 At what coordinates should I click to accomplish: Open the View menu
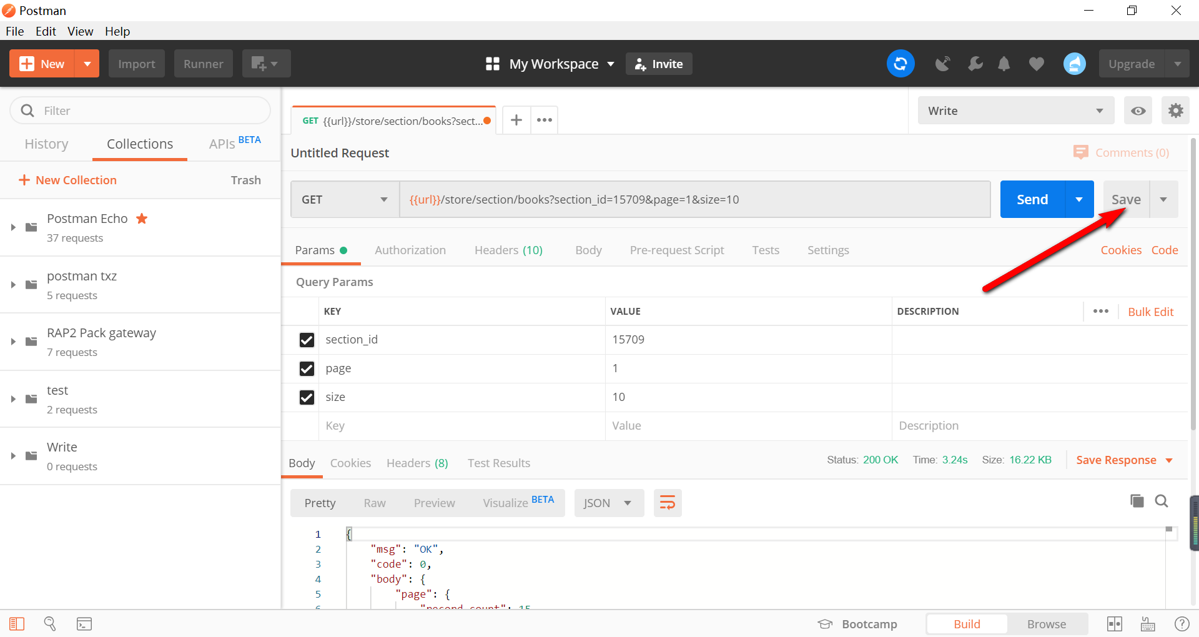[x=80, y=31]
